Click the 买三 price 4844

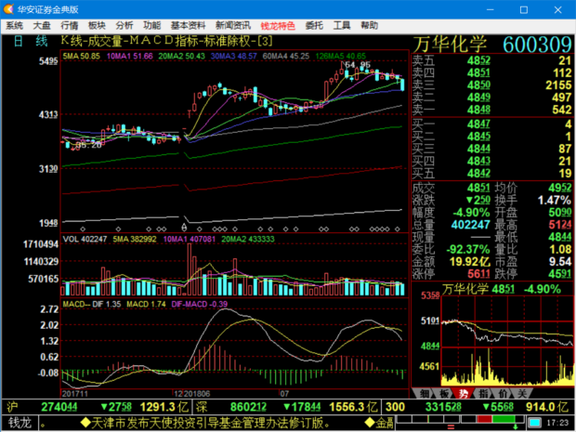click(478, 149)
